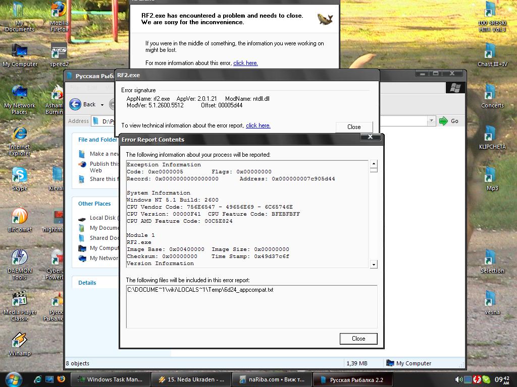Click the Firefox quick launch icon
This screenshot has height=387, width=517.
61,379
